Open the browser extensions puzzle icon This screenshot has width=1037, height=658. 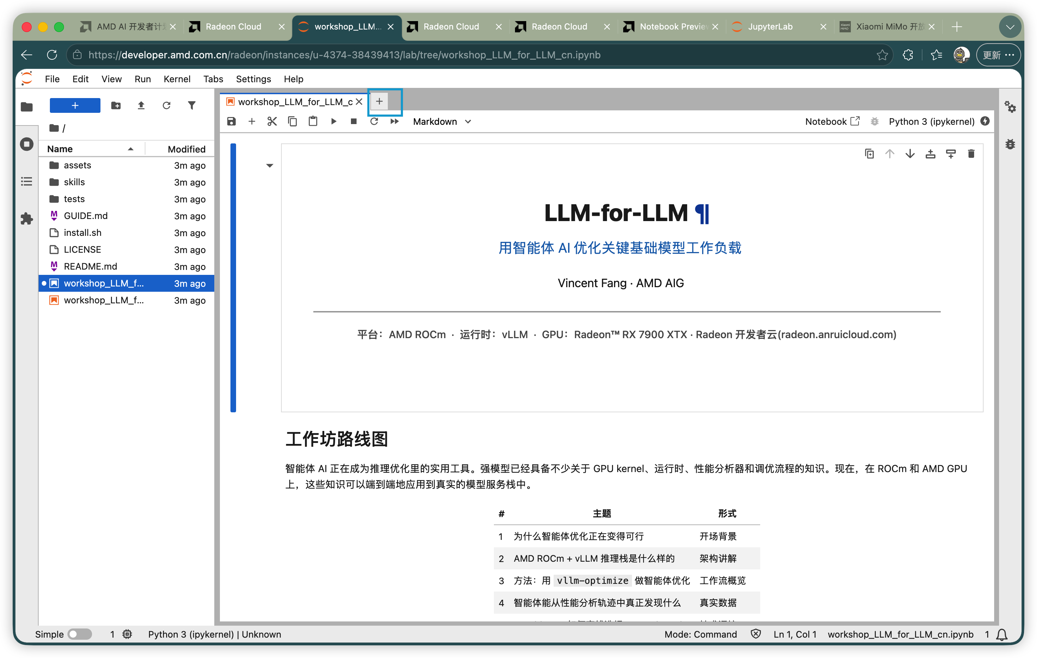point(908,55)
